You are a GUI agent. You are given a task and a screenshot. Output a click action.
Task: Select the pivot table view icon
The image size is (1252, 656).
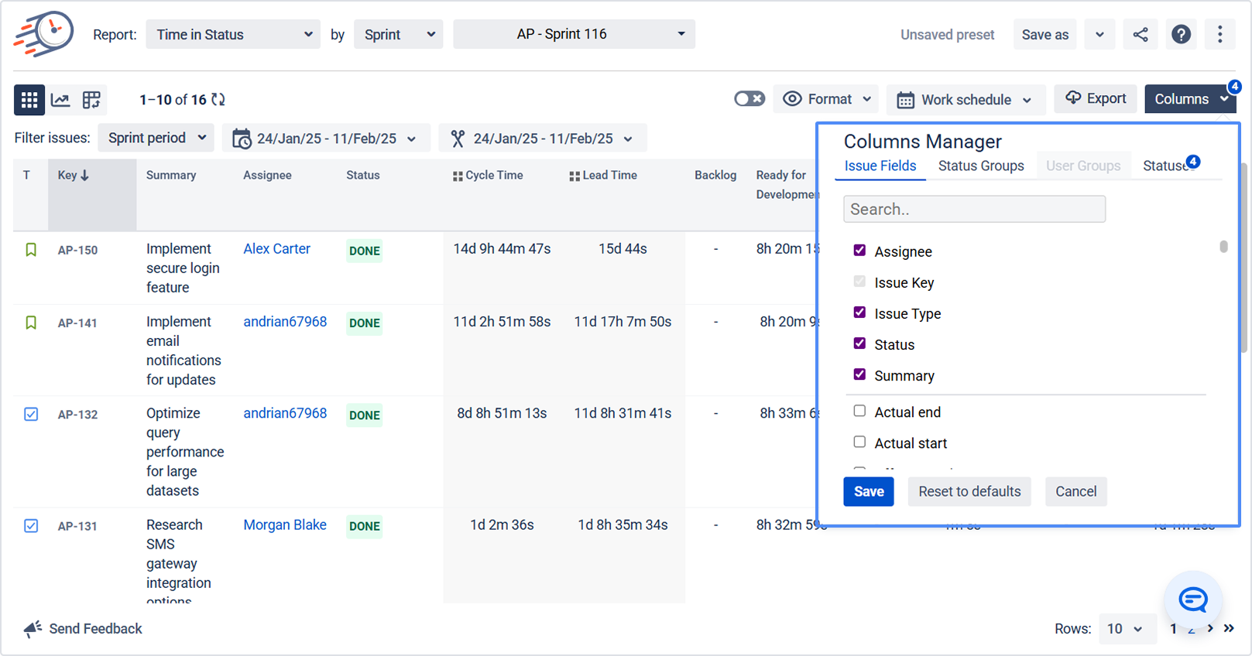91,100
